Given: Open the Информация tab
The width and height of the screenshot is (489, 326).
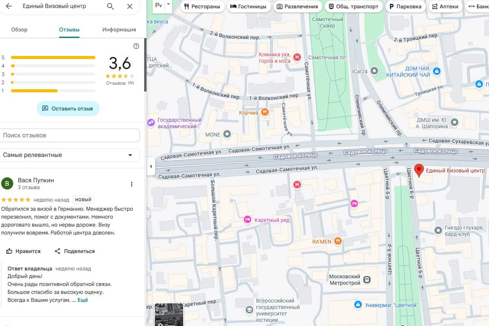Looking at the screenshot, I should [x=119, y=29].
